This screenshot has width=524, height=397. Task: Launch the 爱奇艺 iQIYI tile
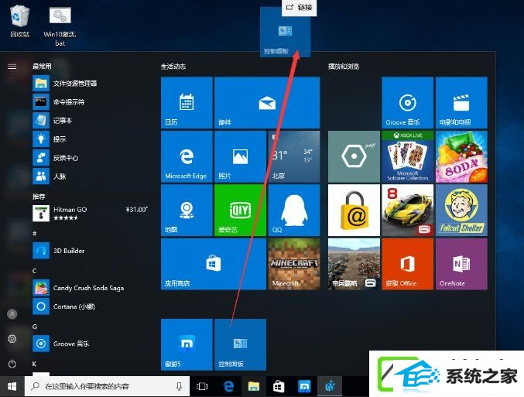tap(240, 210)
